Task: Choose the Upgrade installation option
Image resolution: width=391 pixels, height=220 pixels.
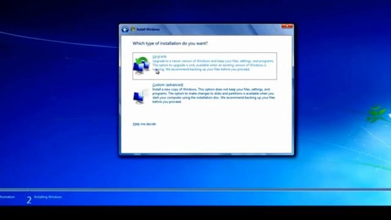Action: click(x=205, y=66)
